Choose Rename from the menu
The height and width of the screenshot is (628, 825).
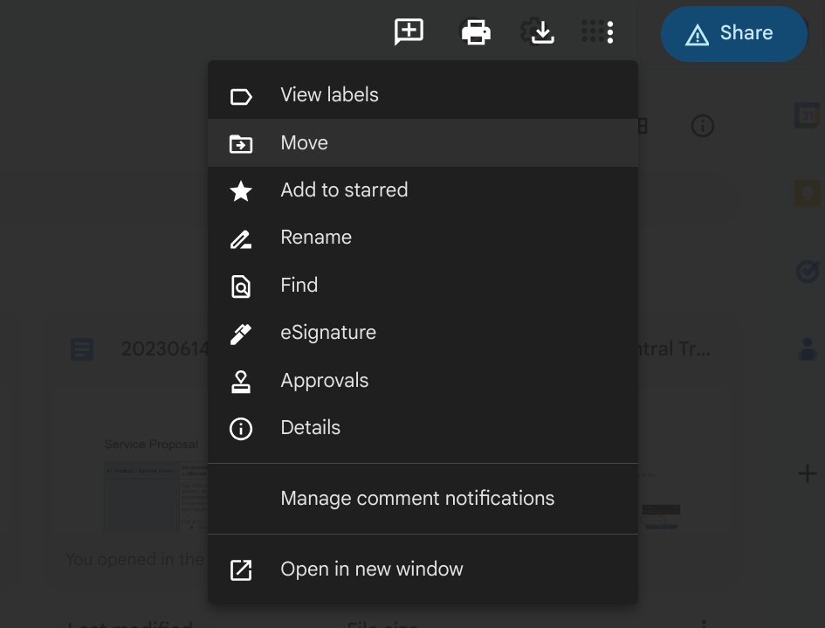click(x=316, y=238)
